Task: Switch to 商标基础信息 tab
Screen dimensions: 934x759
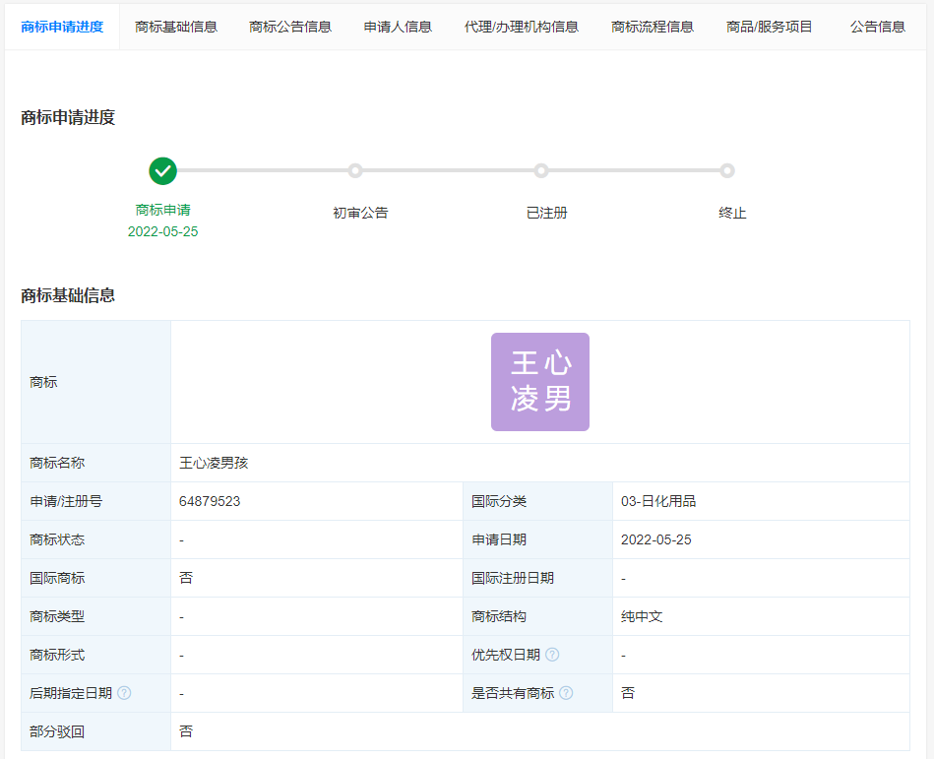Action: (176, 27)
